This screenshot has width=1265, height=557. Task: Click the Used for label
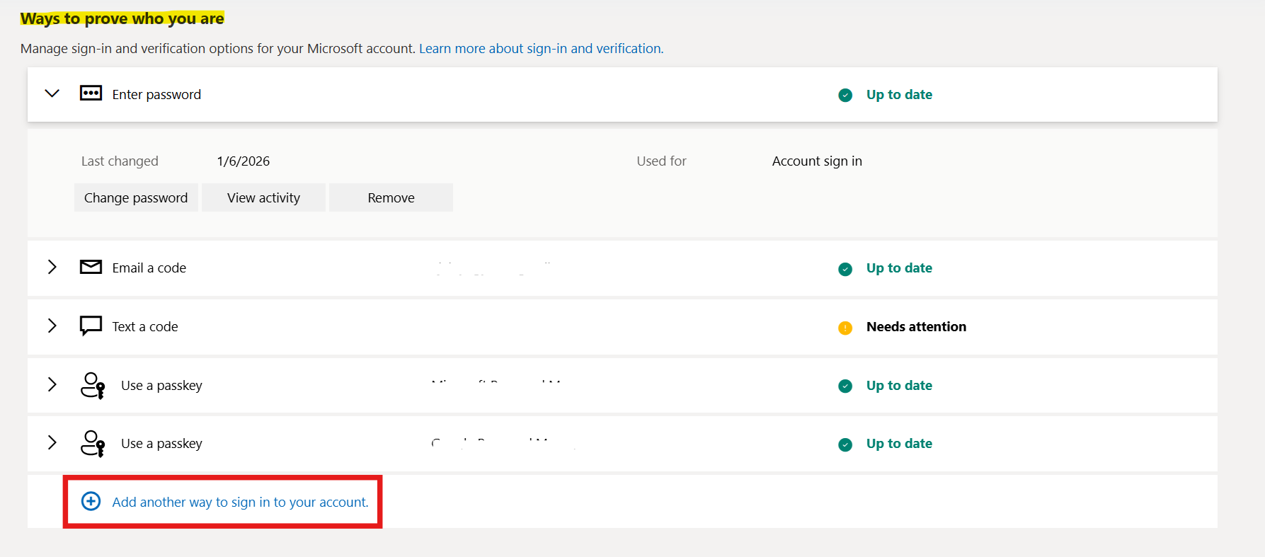[661, 161]
